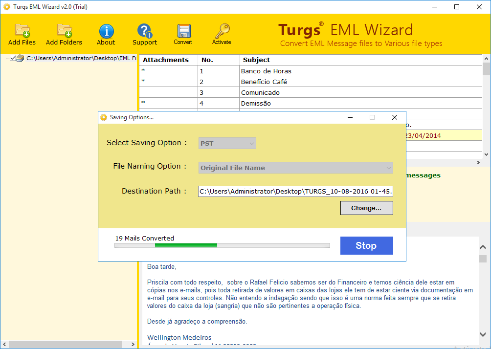The width and height of the screenshot is (491, 349).
Task: Click right arrow of folder tree scrollbar
Action: (133, 344)
